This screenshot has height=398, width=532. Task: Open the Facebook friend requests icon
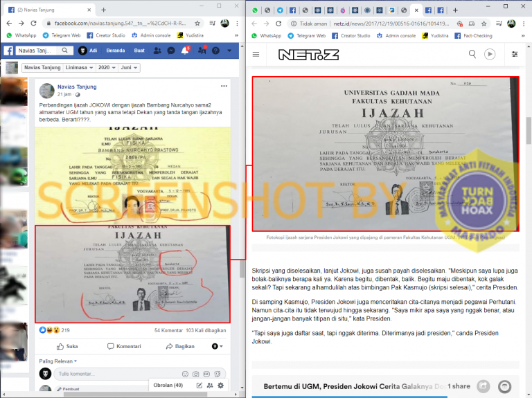click(x=157, y=51)
